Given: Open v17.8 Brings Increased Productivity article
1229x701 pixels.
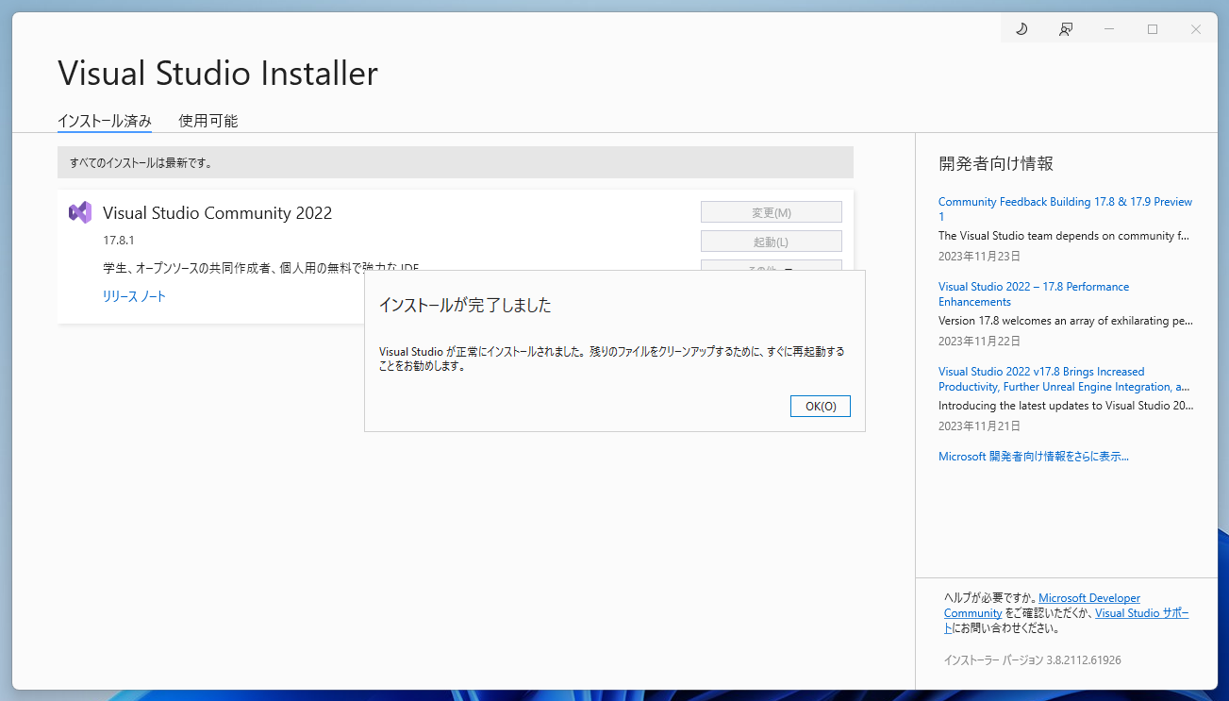Looking at the screenshot, I should click(1064, 378).
